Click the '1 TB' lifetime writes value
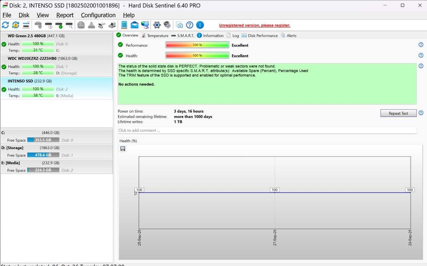 coord(178,122)
